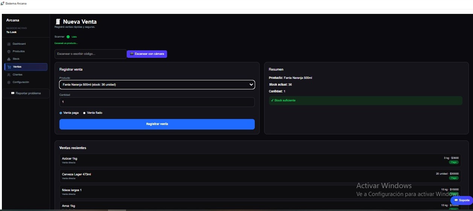Click the Escanear con cámara button
The height and width of the screenshot is (211, 473).
[147, 54]
